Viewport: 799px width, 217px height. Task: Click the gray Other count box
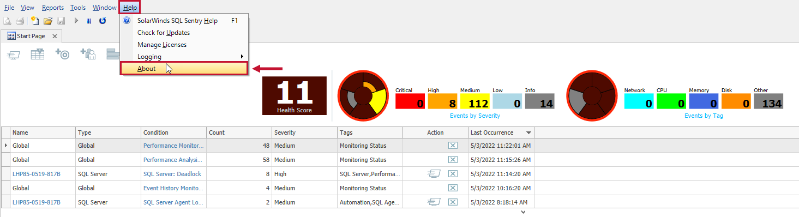[768, 101]
